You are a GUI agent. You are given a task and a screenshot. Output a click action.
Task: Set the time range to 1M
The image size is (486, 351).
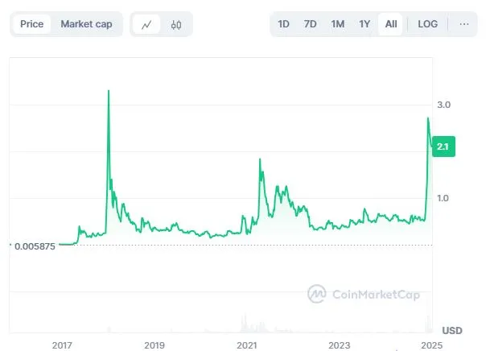pyautogui.click(x=337, y=24)
